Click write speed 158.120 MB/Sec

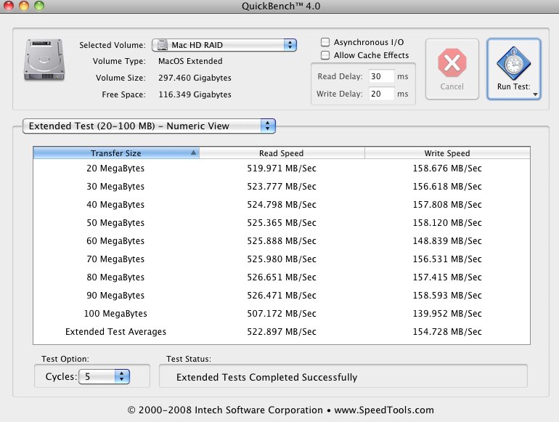(x=447, y=222)
